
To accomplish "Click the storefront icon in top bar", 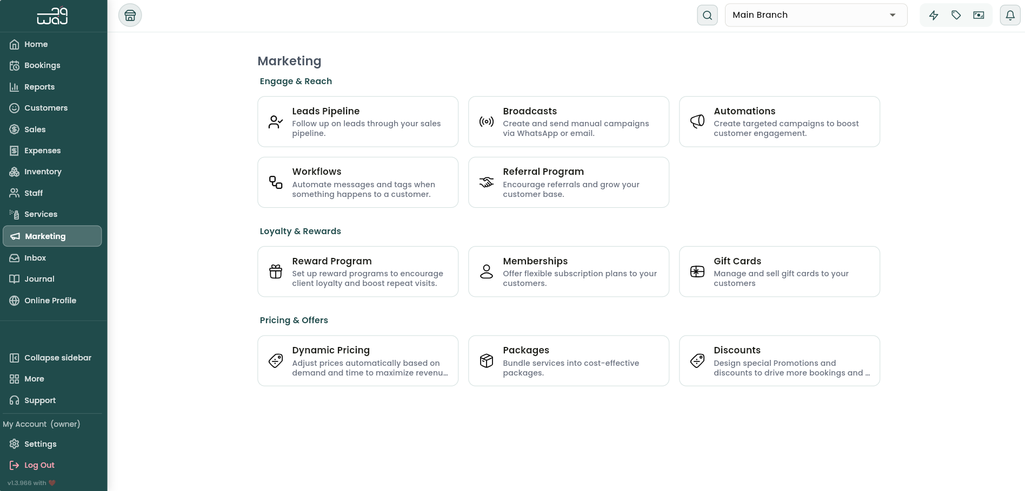I will [130, 15].
